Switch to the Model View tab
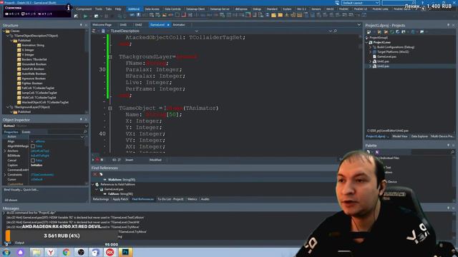Viewport: 458px width, 257px height. coord(400,136)
